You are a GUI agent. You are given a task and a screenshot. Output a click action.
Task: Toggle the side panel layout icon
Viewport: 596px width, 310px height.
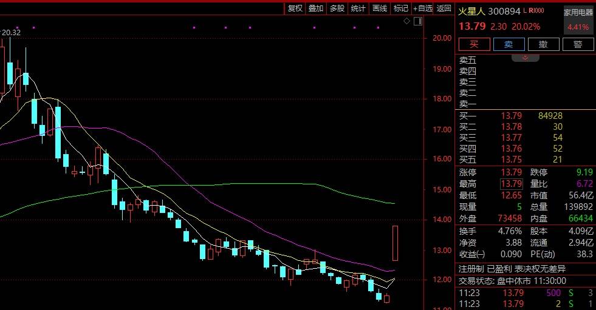click(417, 21)
